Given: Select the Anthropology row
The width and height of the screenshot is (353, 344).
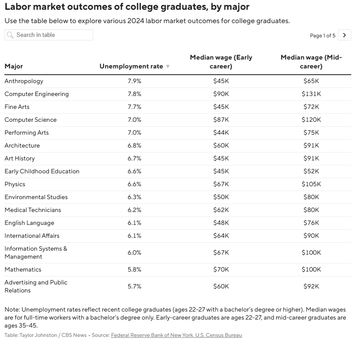Looking at the screenshot, I should click(x=178, y=81).
